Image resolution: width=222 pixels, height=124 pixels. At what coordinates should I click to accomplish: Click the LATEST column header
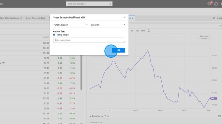(x=46, y=37)
